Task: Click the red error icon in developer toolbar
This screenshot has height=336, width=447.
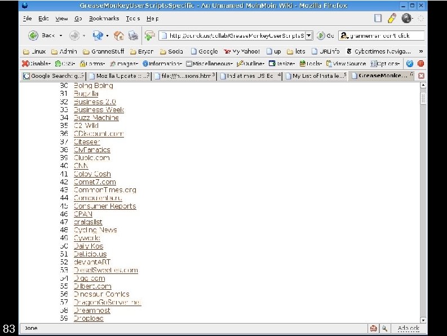Action: tap(421, 64)
